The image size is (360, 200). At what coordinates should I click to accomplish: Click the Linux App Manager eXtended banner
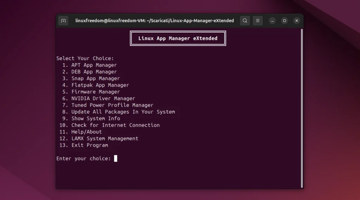pos(178,38)
